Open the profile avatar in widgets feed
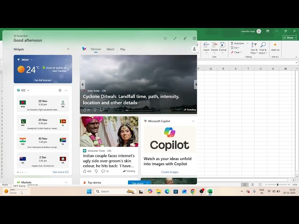 tap(194, 49)
